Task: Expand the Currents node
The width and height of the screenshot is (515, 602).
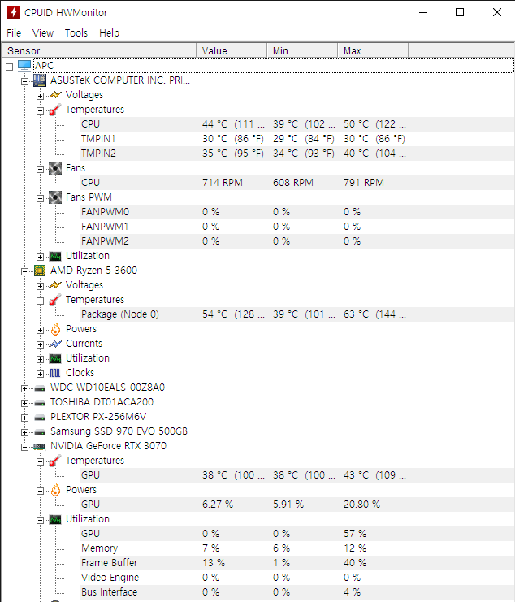Action: (x=40, y=344)
